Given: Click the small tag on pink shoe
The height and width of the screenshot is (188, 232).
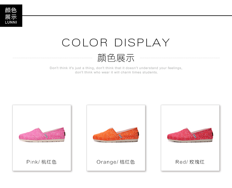Looking at the screenshot, I should tap(46, 136).
